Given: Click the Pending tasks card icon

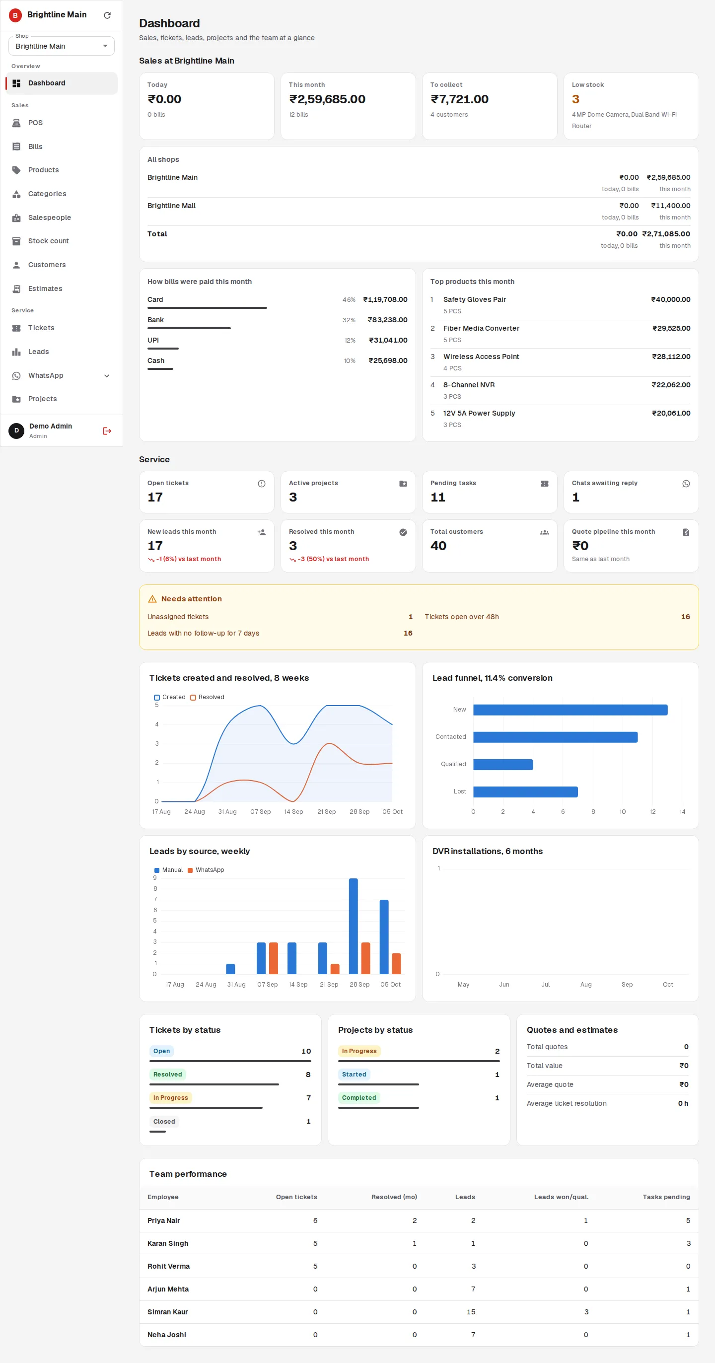Looking at the screenshot, I should tap(545, 484).
